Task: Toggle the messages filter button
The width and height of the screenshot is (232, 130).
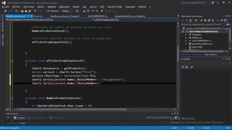Action: tap(57, 118)
